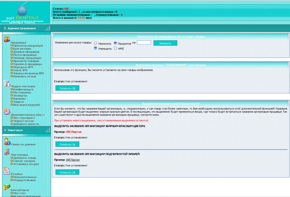The image size is (290, 197).
Task: Open Почта продавца menu item
Action: click(x=25, y=55)
